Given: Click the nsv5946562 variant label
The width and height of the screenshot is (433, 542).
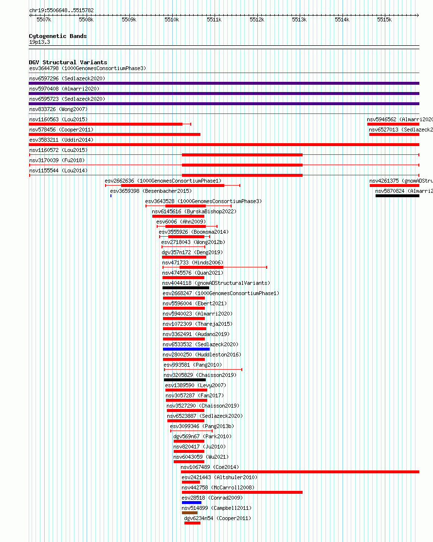Looking at the screenshot, I should 400,119.
